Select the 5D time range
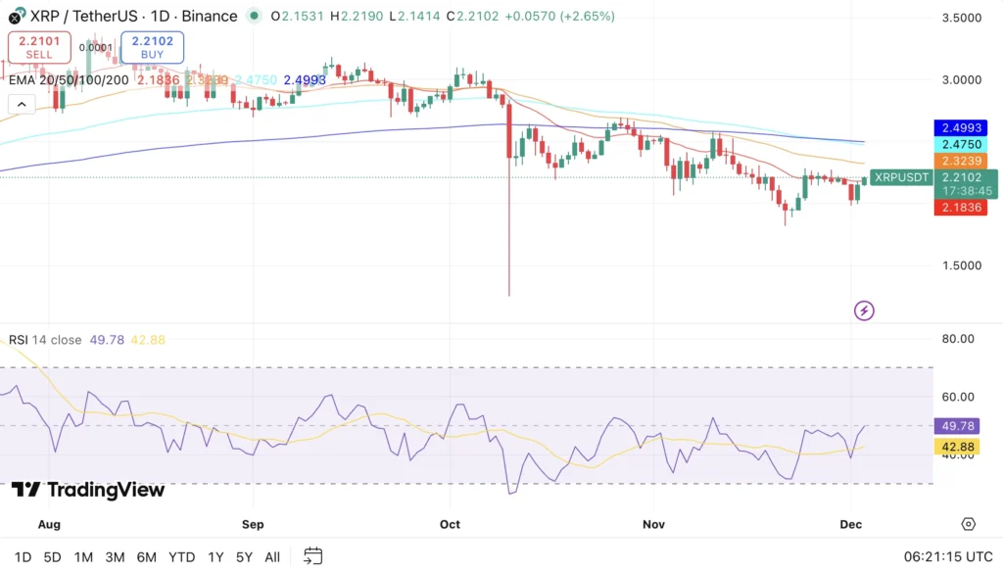This screenshot has height=573, width=1003. (x=53, y=557)
